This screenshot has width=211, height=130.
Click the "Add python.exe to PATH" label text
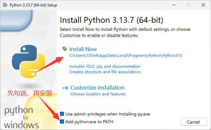click(89, 122)
